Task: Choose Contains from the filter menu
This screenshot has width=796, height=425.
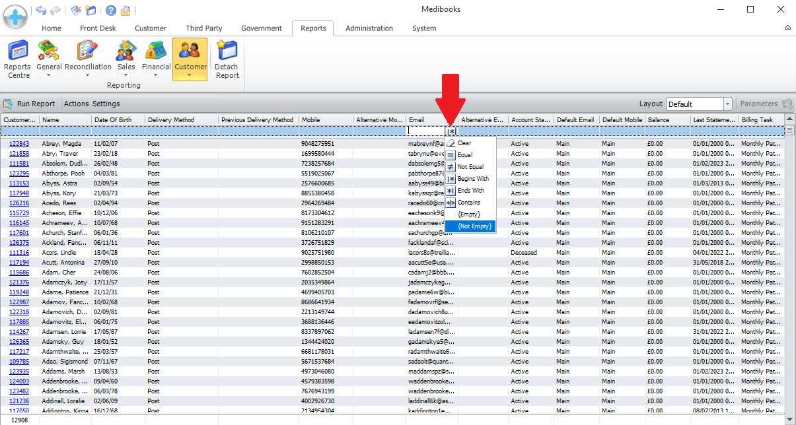Action: click(469, 203)
